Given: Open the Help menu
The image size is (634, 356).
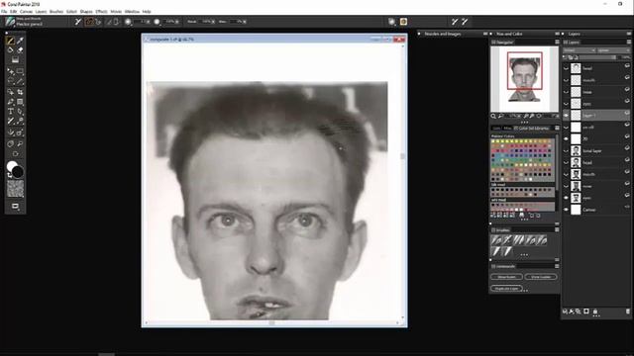Looking at the screenshot, I should pyautogui.click(x=147, y=12).
